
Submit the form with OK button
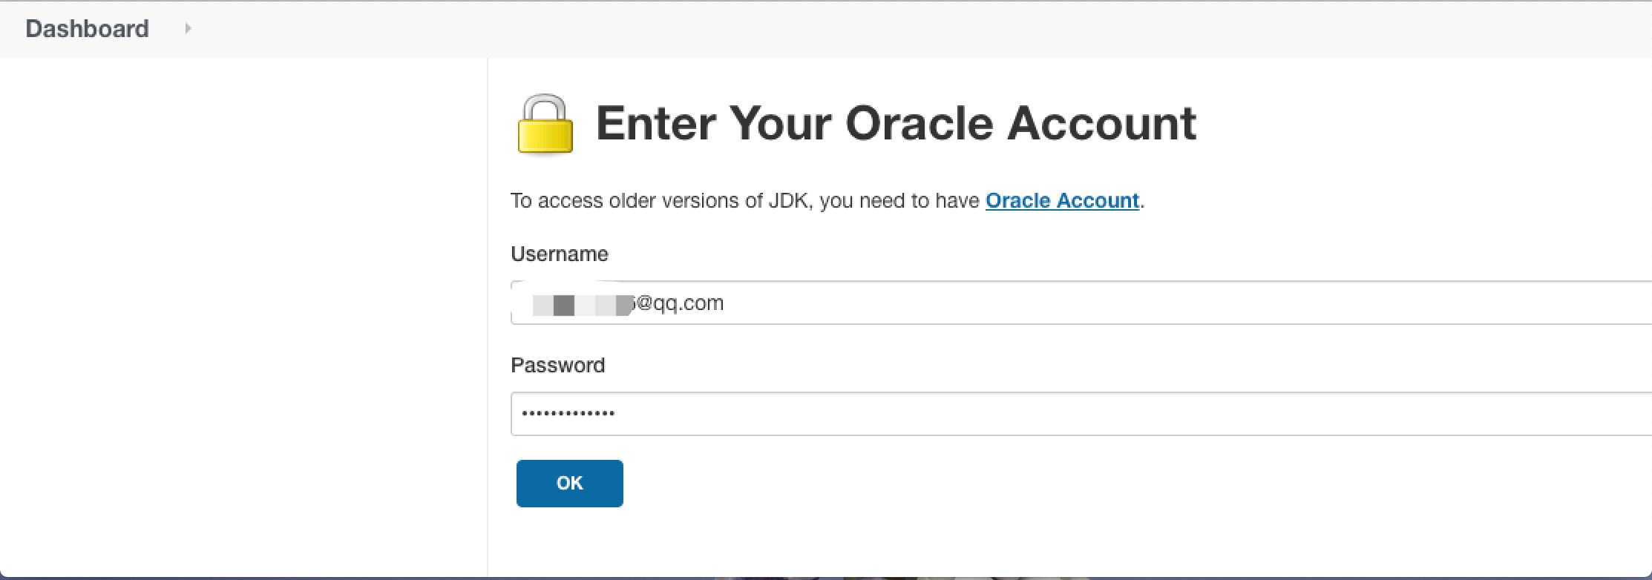[570, 484]
